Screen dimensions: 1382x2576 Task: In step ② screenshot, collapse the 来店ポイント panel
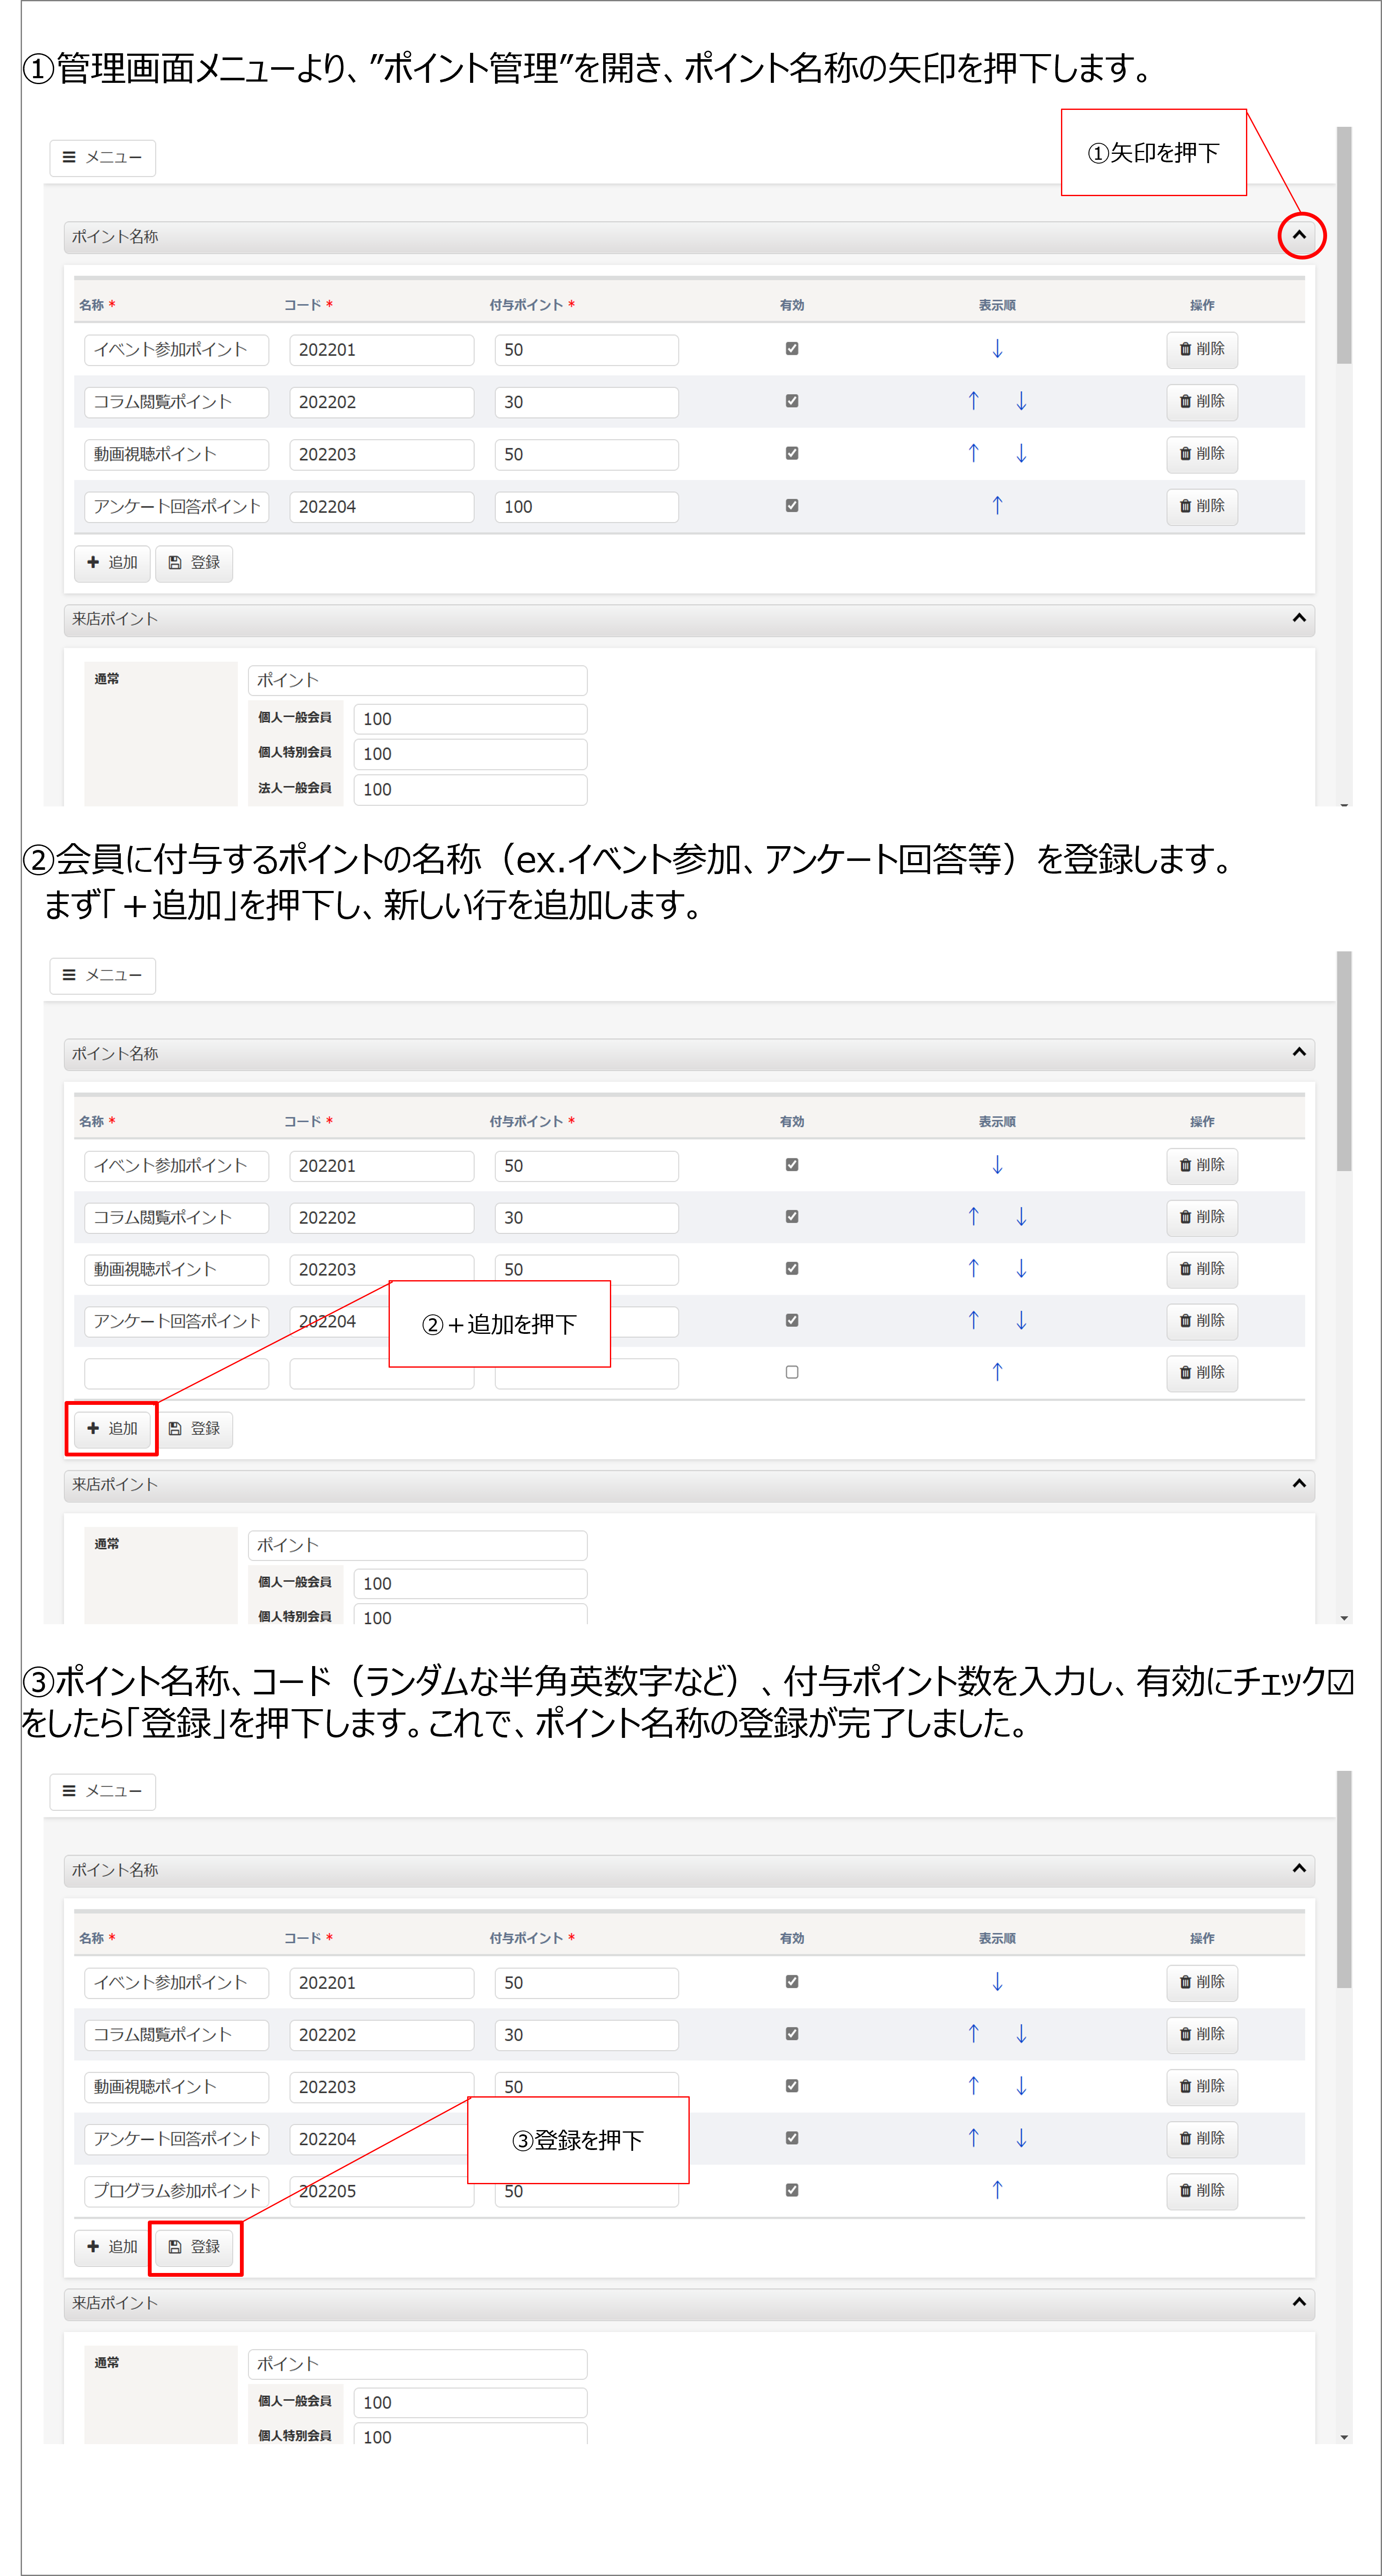pyautogui.click(x=1299, y=1483)
